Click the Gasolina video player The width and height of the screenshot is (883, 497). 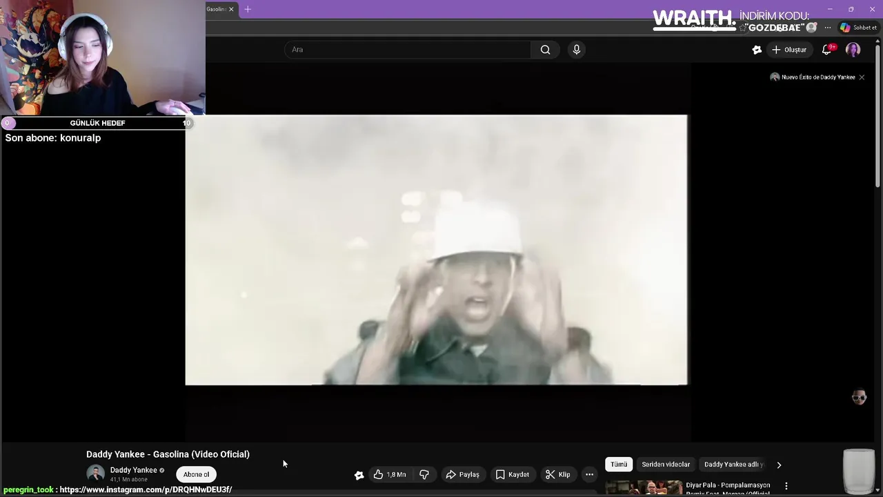click(436, 250)
